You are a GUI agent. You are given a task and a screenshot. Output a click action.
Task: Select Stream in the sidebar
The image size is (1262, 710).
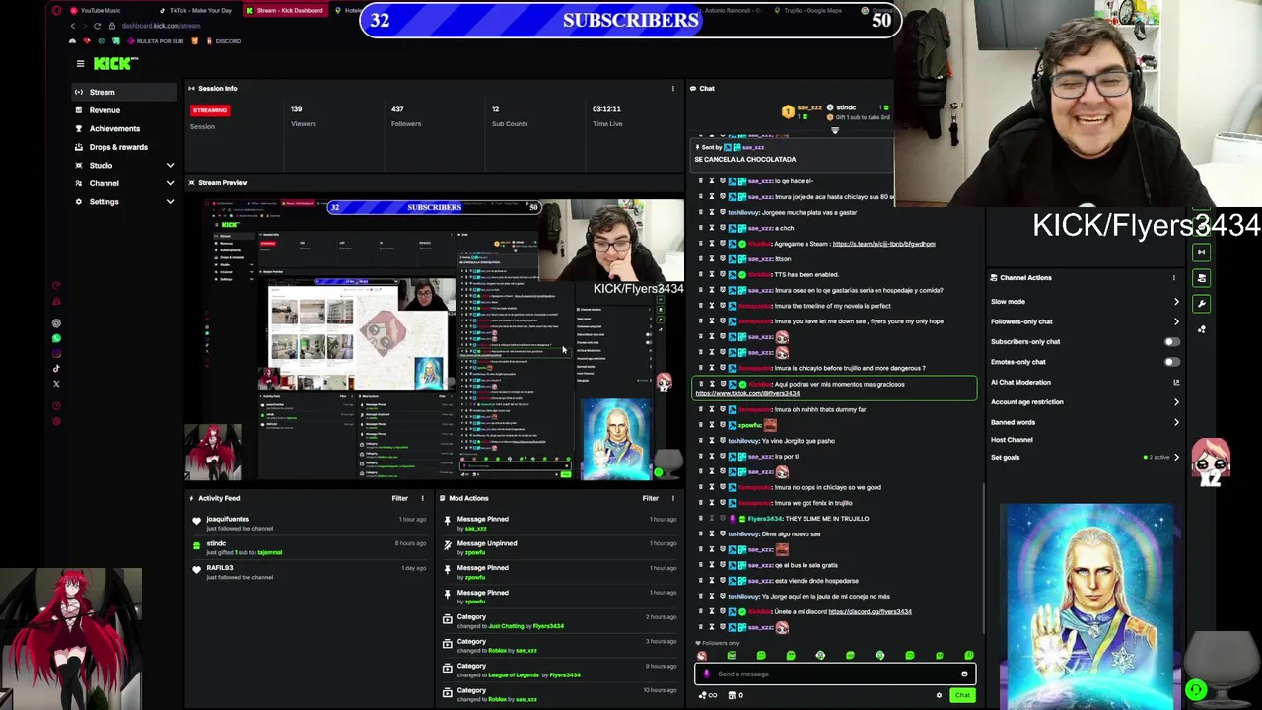click(124, 92)
